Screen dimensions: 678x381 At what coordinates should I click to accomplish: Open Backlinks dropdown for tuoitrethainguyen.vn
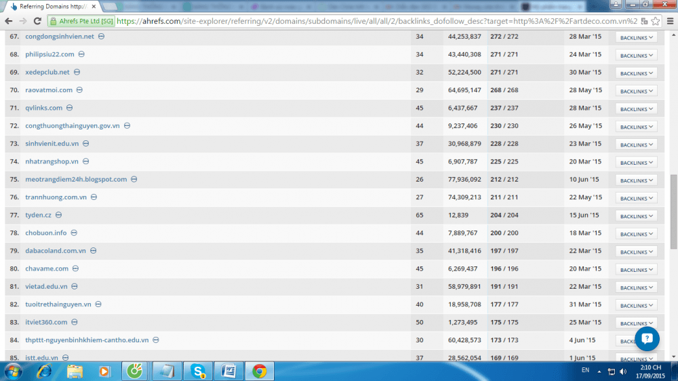coord(636,305)
